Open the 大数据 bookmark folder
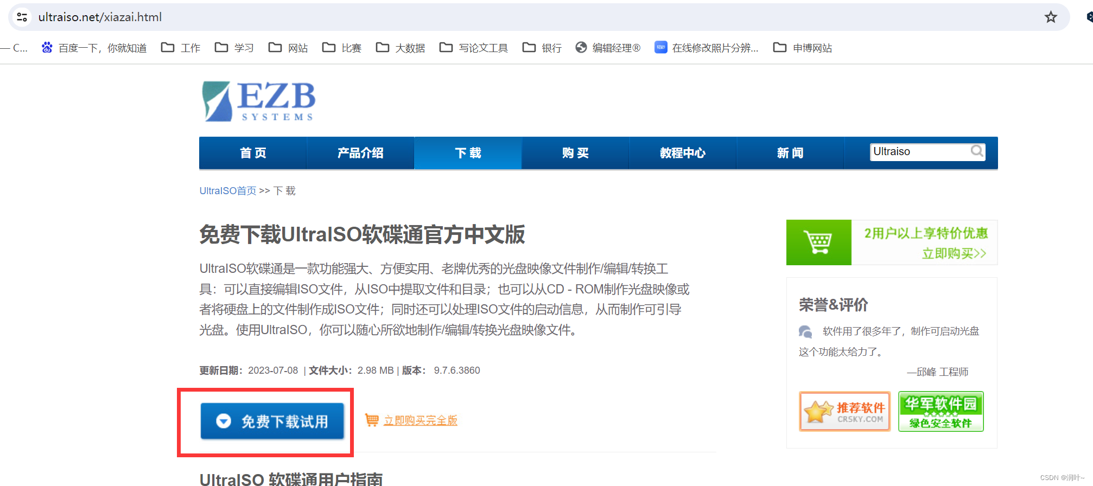Screen dimensions: 1093x486 point(401,48)
